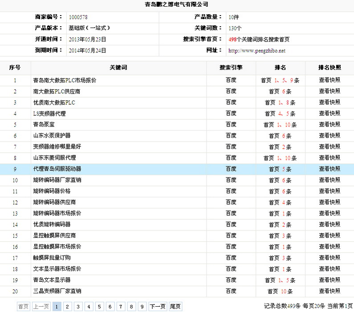Open 查看快照 for 显控触摸屏市场报价
The width and height of the screenshot is (354, 312).
330,247
